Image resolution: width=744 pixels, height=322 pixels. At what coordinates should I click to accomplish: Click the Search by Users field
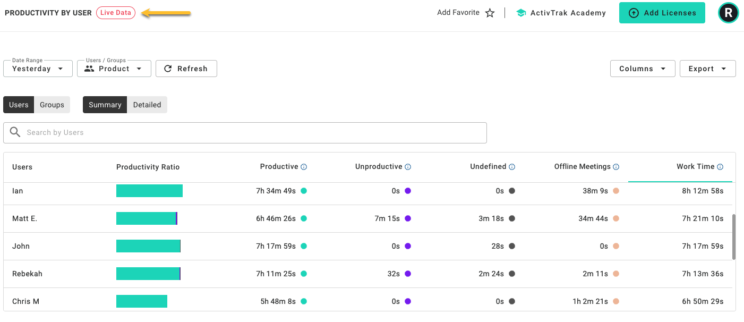click(x=245, y=133)
